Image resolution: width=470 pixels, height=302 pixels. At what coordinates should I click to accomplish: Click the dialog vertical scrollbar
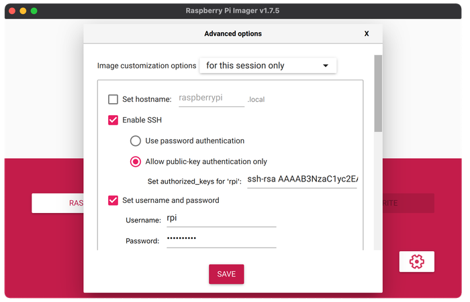click(377, 94)
